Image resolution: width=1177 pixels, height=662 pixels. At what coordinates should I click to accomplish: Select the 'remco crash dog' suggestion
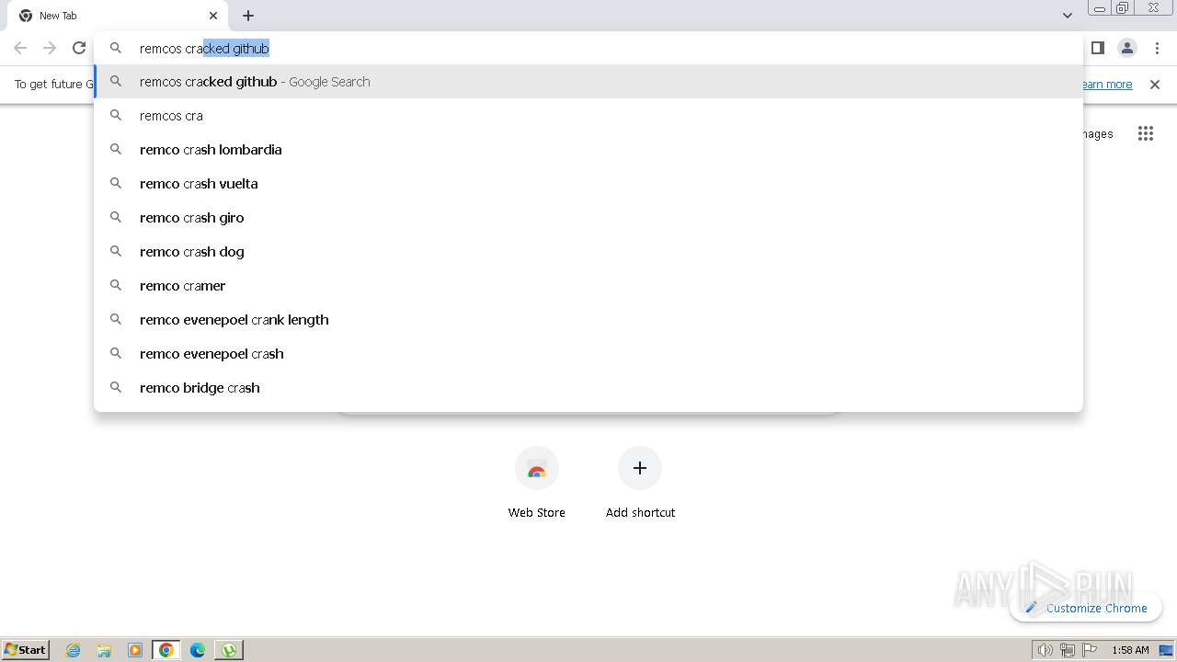click(x=588, y=252)
